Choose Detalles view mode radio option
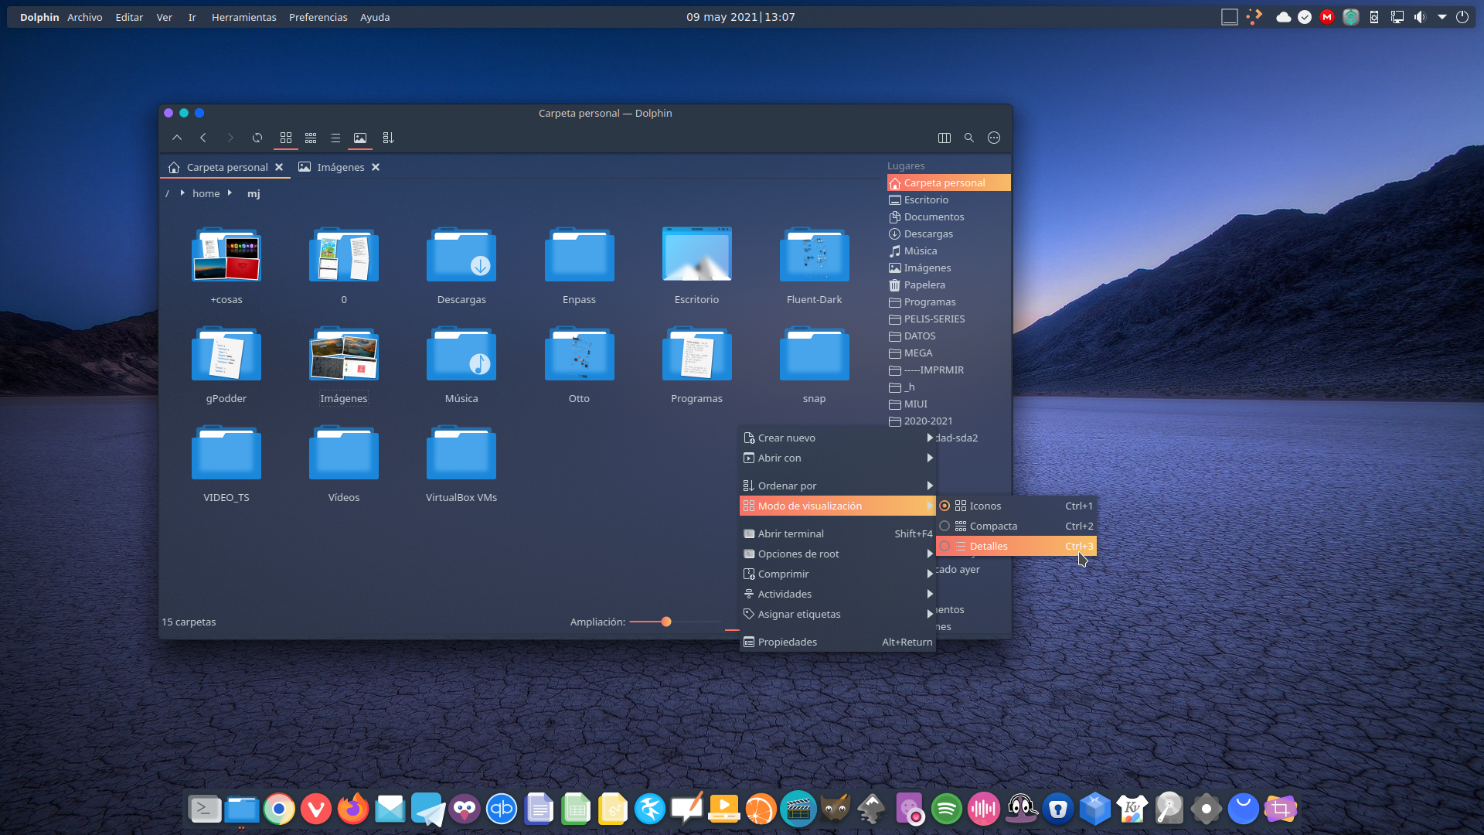Image resolution: width=1484 pixels, height=835 pixels. [x=945, y=546]
